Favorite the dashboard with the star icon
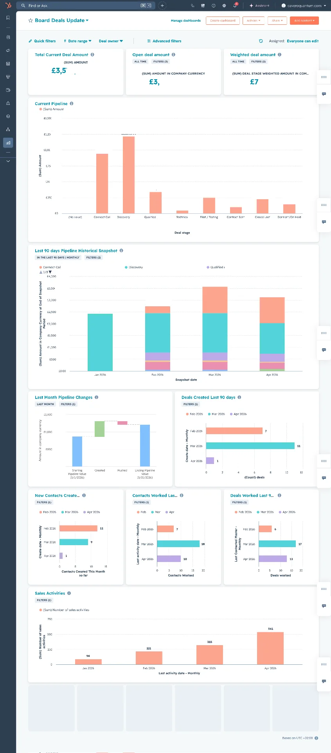The width and height of the screenshot is (331, 753). point(31,20)
